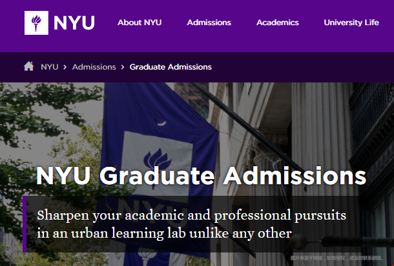This screenshot has width=394, height=266.
Task: Click the watermark text at bottom right
Action: pos(337,258)
